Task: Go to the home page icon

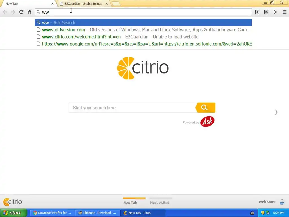Action: pyautogui.click(x=29, y=12)
